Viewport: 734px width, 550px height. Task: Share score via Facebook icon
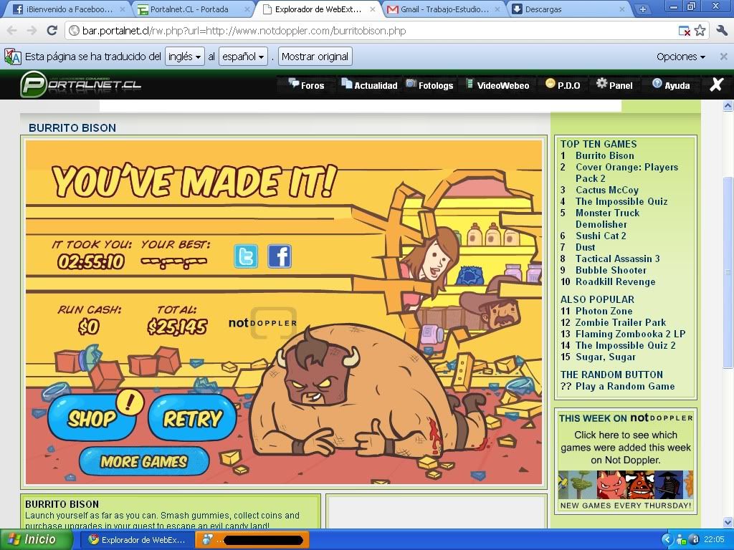[280, 256]
